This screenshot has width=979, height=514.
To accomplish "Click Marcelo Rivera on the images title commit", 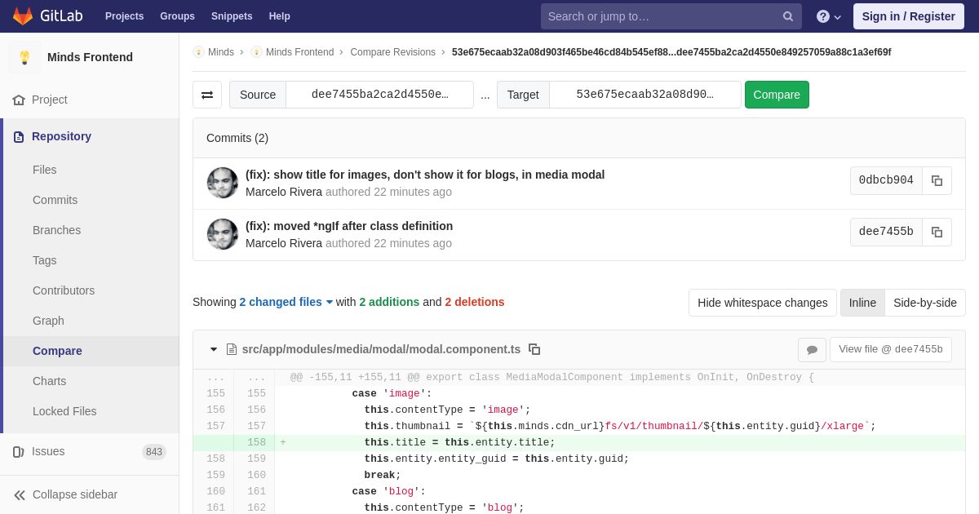I will pyautogui.click(x=284, y=192).
